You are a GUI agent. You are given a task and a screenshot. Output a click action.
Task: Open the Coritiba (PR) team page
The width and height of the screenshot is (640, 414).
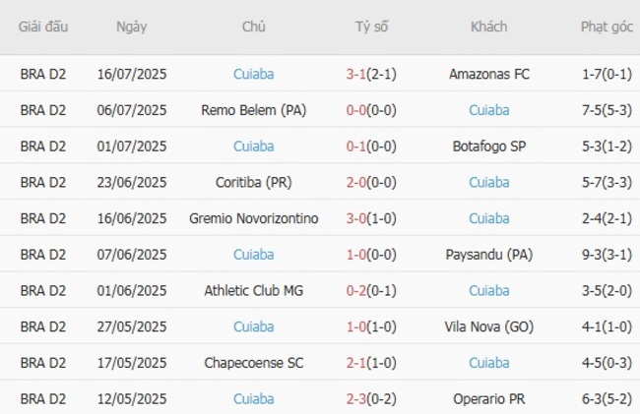tap(254, 182)
